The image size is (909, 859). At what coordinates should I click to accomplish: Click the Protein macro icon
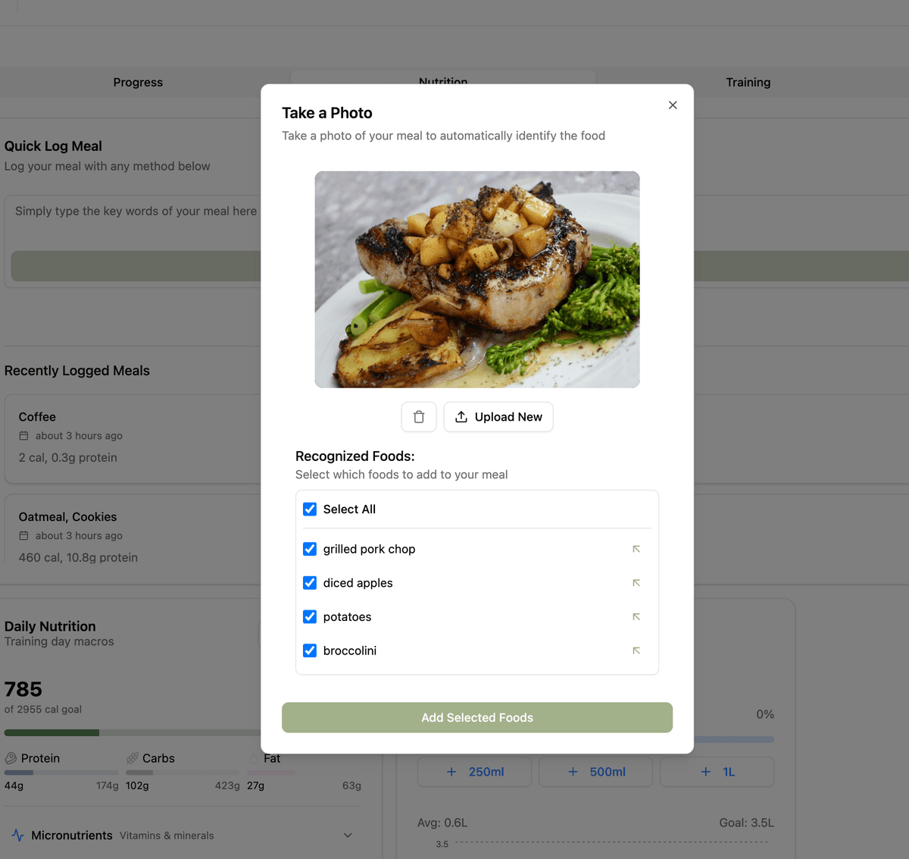click(11, 758)
